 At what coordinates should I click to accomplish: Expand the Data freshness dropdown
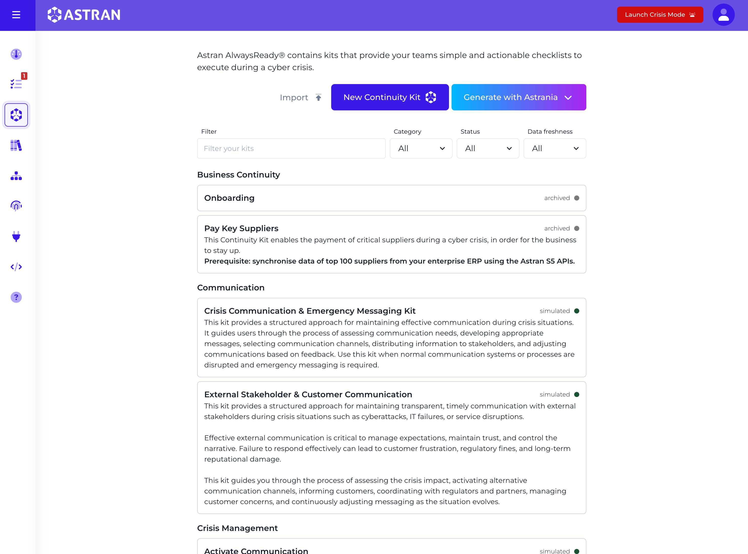(x=555, y=148)
